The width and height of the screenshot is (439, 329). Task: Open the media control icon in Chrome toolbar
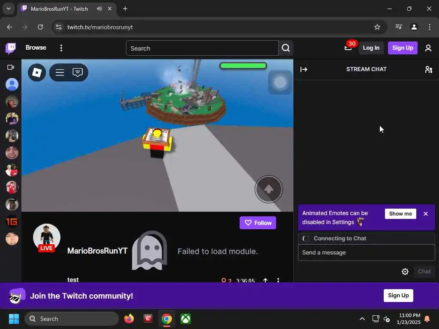[x=399, y=27]
